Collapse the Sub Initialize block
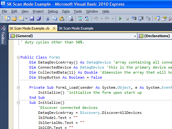 point(18,103)
